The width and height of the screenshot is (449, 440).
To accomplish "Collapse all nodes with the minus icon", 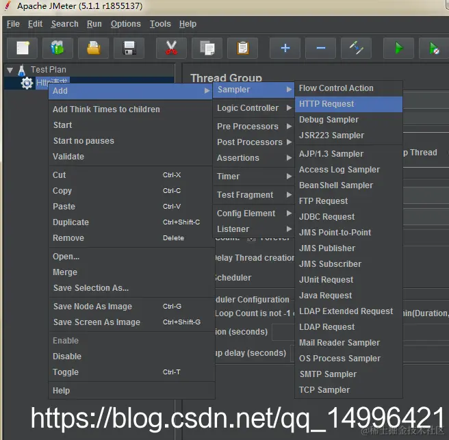I will point(321,48).
